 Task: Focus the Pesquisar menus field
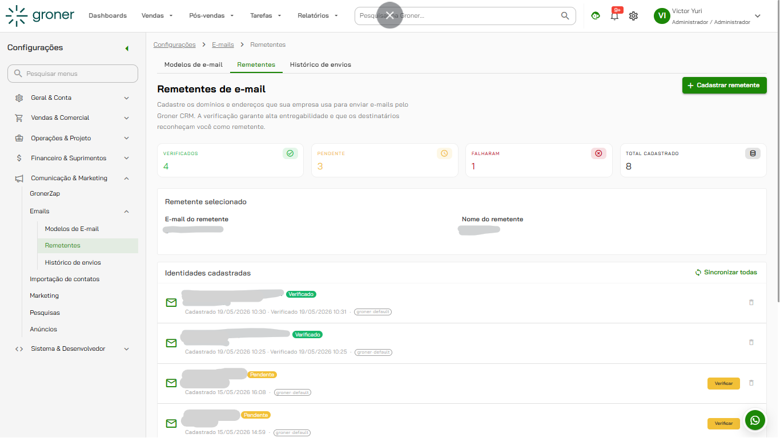(73, 74)
